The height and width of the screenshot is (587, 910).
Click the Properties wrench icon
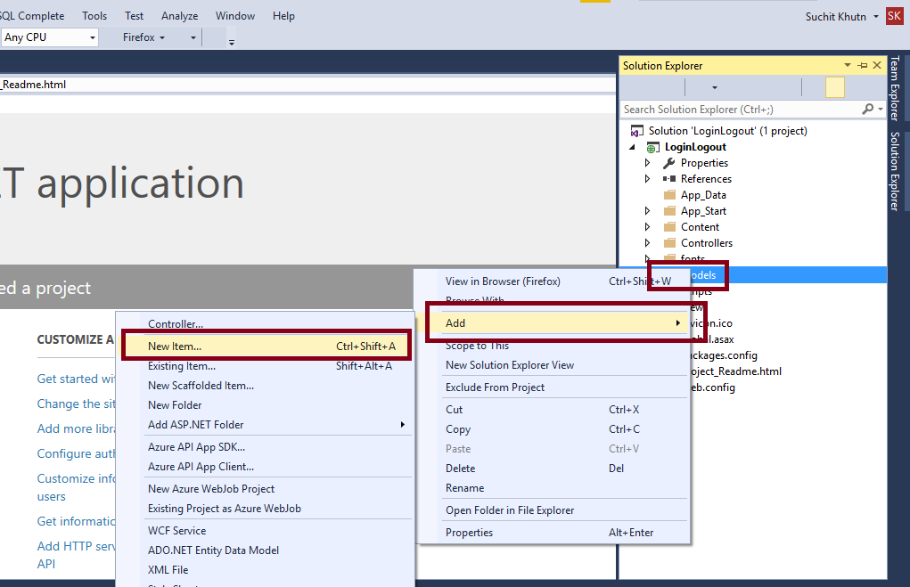[x=669, y=163]
